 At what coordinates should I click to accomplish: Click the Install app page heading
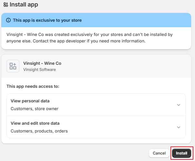[24, 5]
